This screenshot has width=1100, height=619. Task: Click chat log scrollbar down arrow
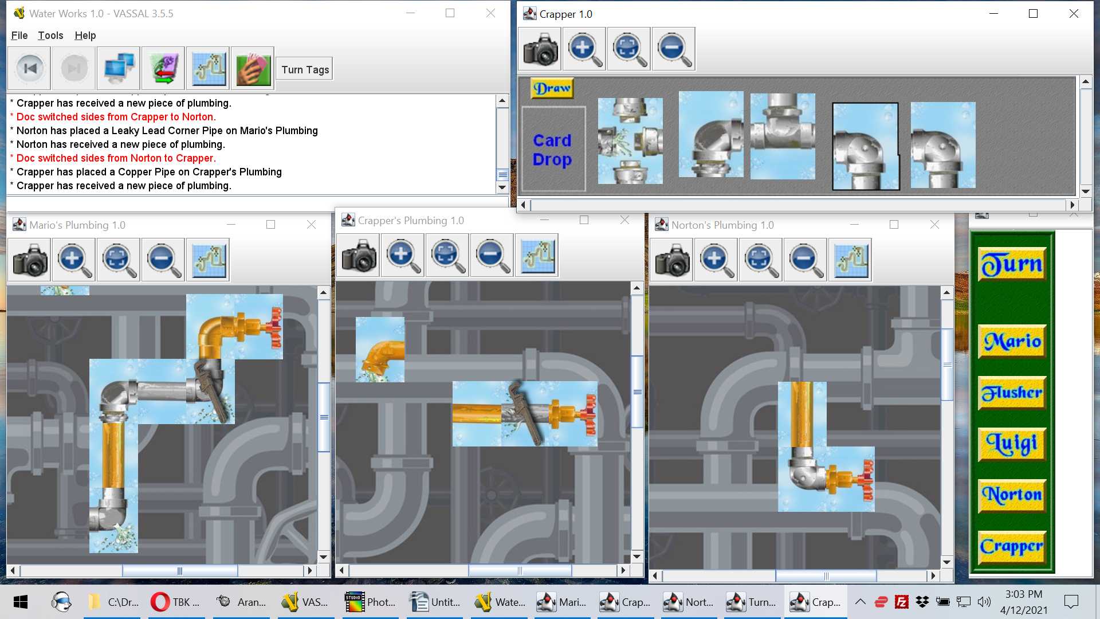(502, 187)
